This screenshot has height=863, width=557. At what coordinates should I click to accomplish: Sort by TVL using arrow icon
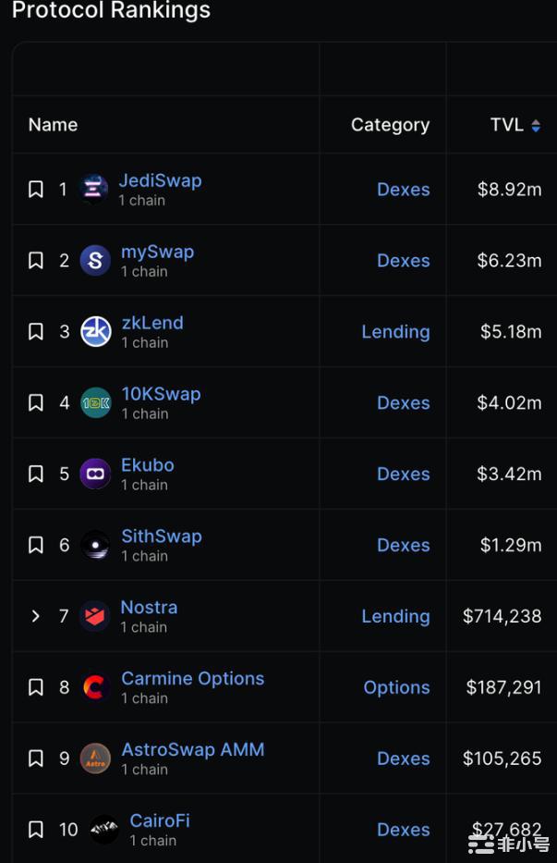pyautogui.click(x=536, y=126)
